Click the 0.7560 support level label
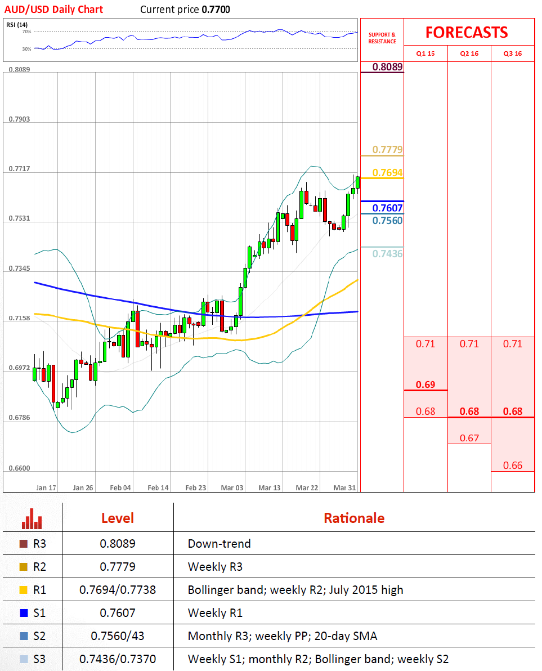Viewport: 542px width, 671px height. point(387,221)
